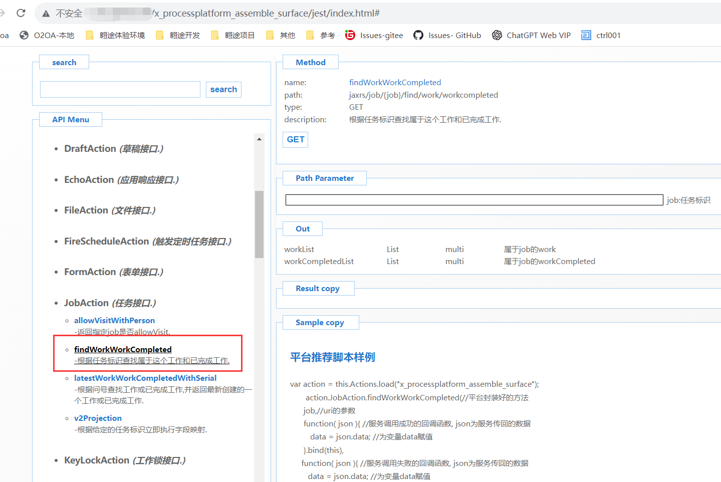Click the browser address bar URL

(x=267, y=14)
